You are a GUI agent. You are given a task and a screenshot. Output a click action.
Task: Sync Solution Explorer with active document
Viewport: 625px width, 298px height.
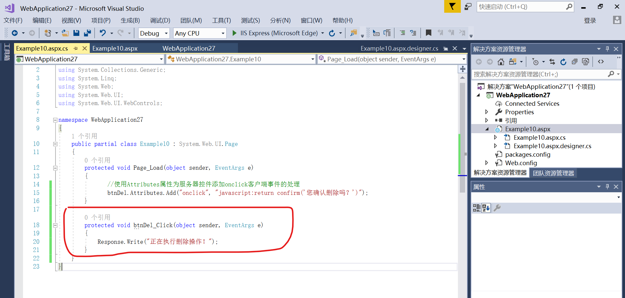click(552, 61)
